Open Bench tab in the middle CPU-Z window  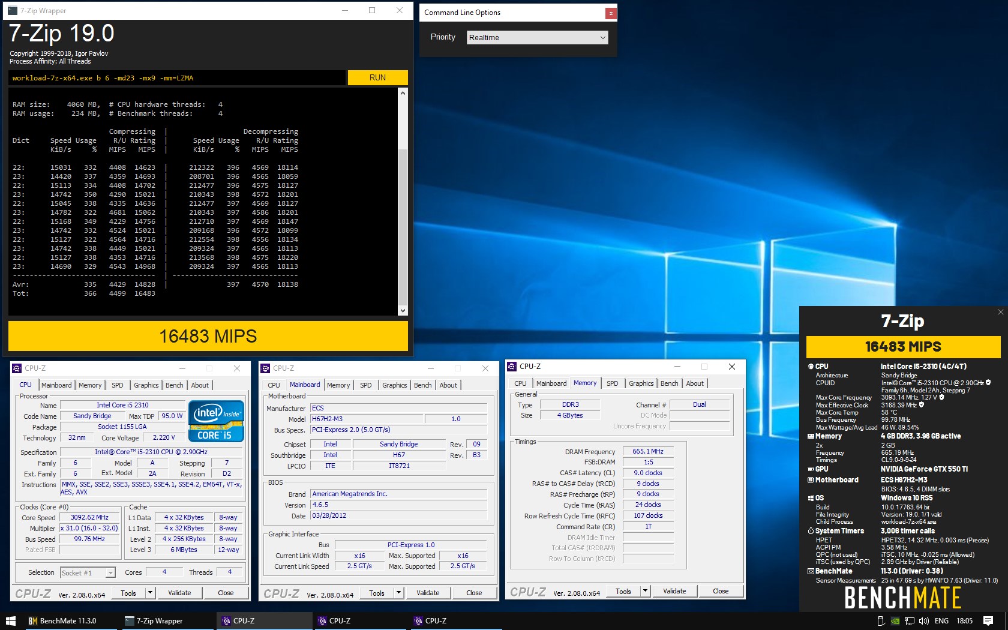[423, 385]
